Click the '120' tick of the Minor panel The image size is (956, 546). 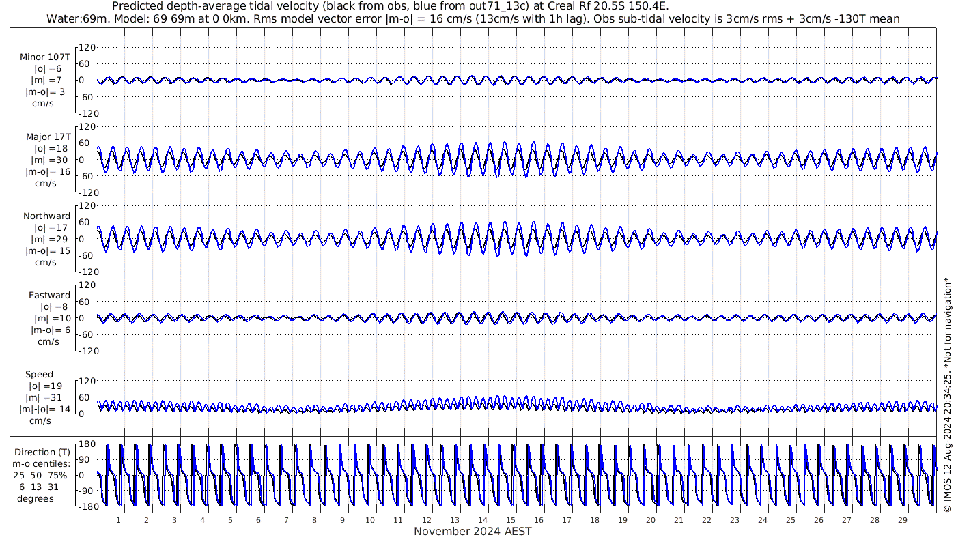[87, 47]
